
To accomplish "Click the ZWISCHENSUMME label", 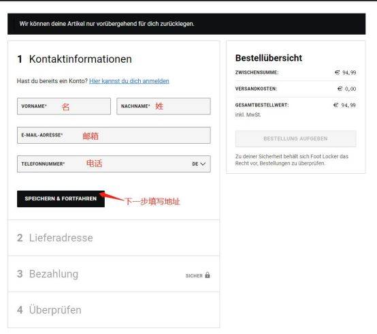I will (x=257, y=72).
